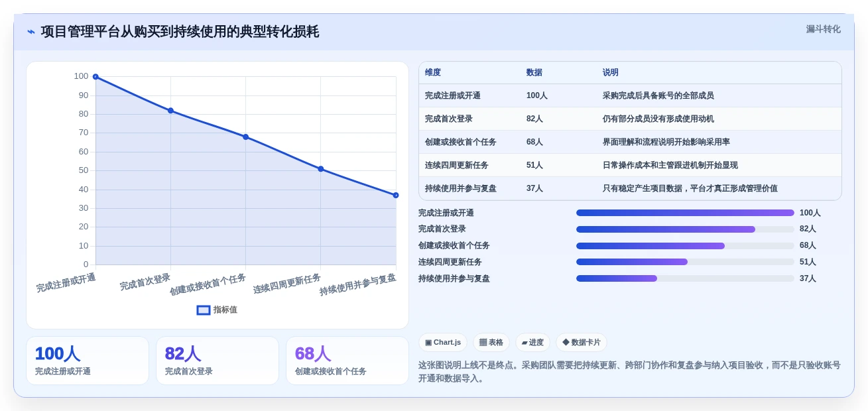The image size is (868, 411).
Task: Click the 漏斗转化 label in header
Action: pos(823,29)
